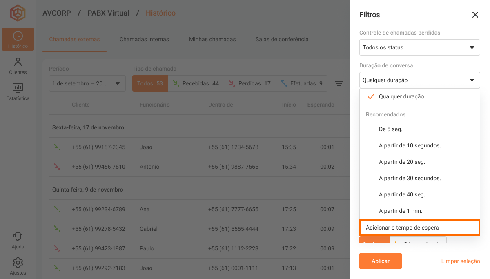Filter by Perdidas calls
The height and width of the screenshot is (279, 490).
click(250, 83)
